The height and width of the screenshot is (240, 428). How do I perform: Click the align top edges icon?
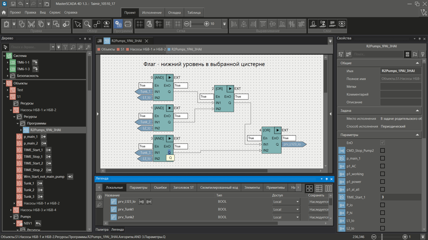click(263, 24)
